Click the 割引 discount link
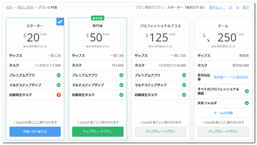This screenshot has height=145, width=257. (x=246, y=7)
